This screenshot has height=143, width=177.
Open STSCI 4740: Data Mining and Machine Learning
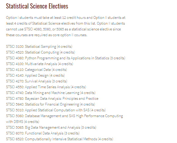[51, 93]
